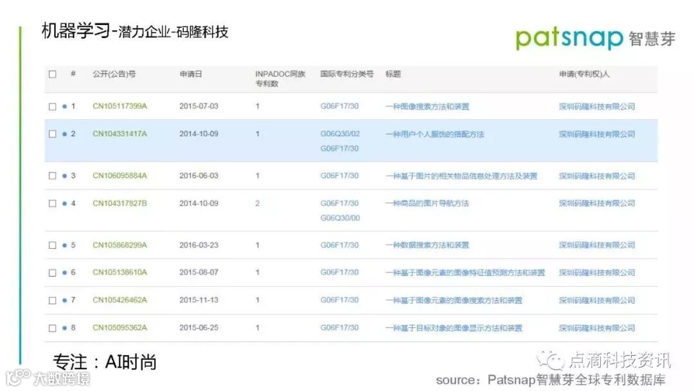Click application date 2015-11-13
Viewport: 694px width, 391px height.
[199, 300]
